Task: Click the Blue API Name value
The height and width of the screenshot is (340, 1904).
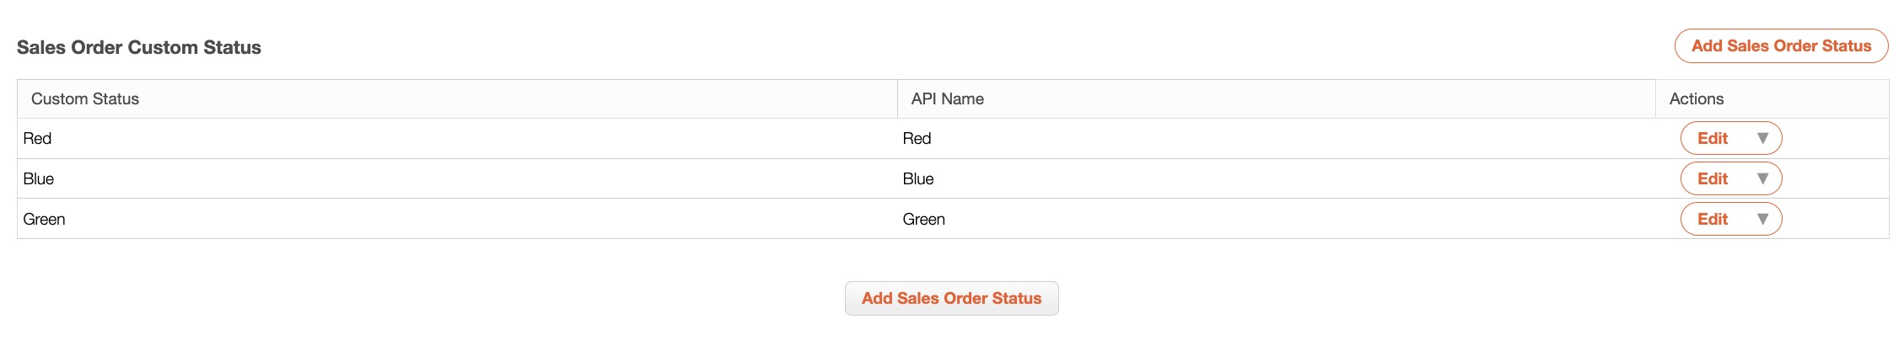Action: pos(918,178)
